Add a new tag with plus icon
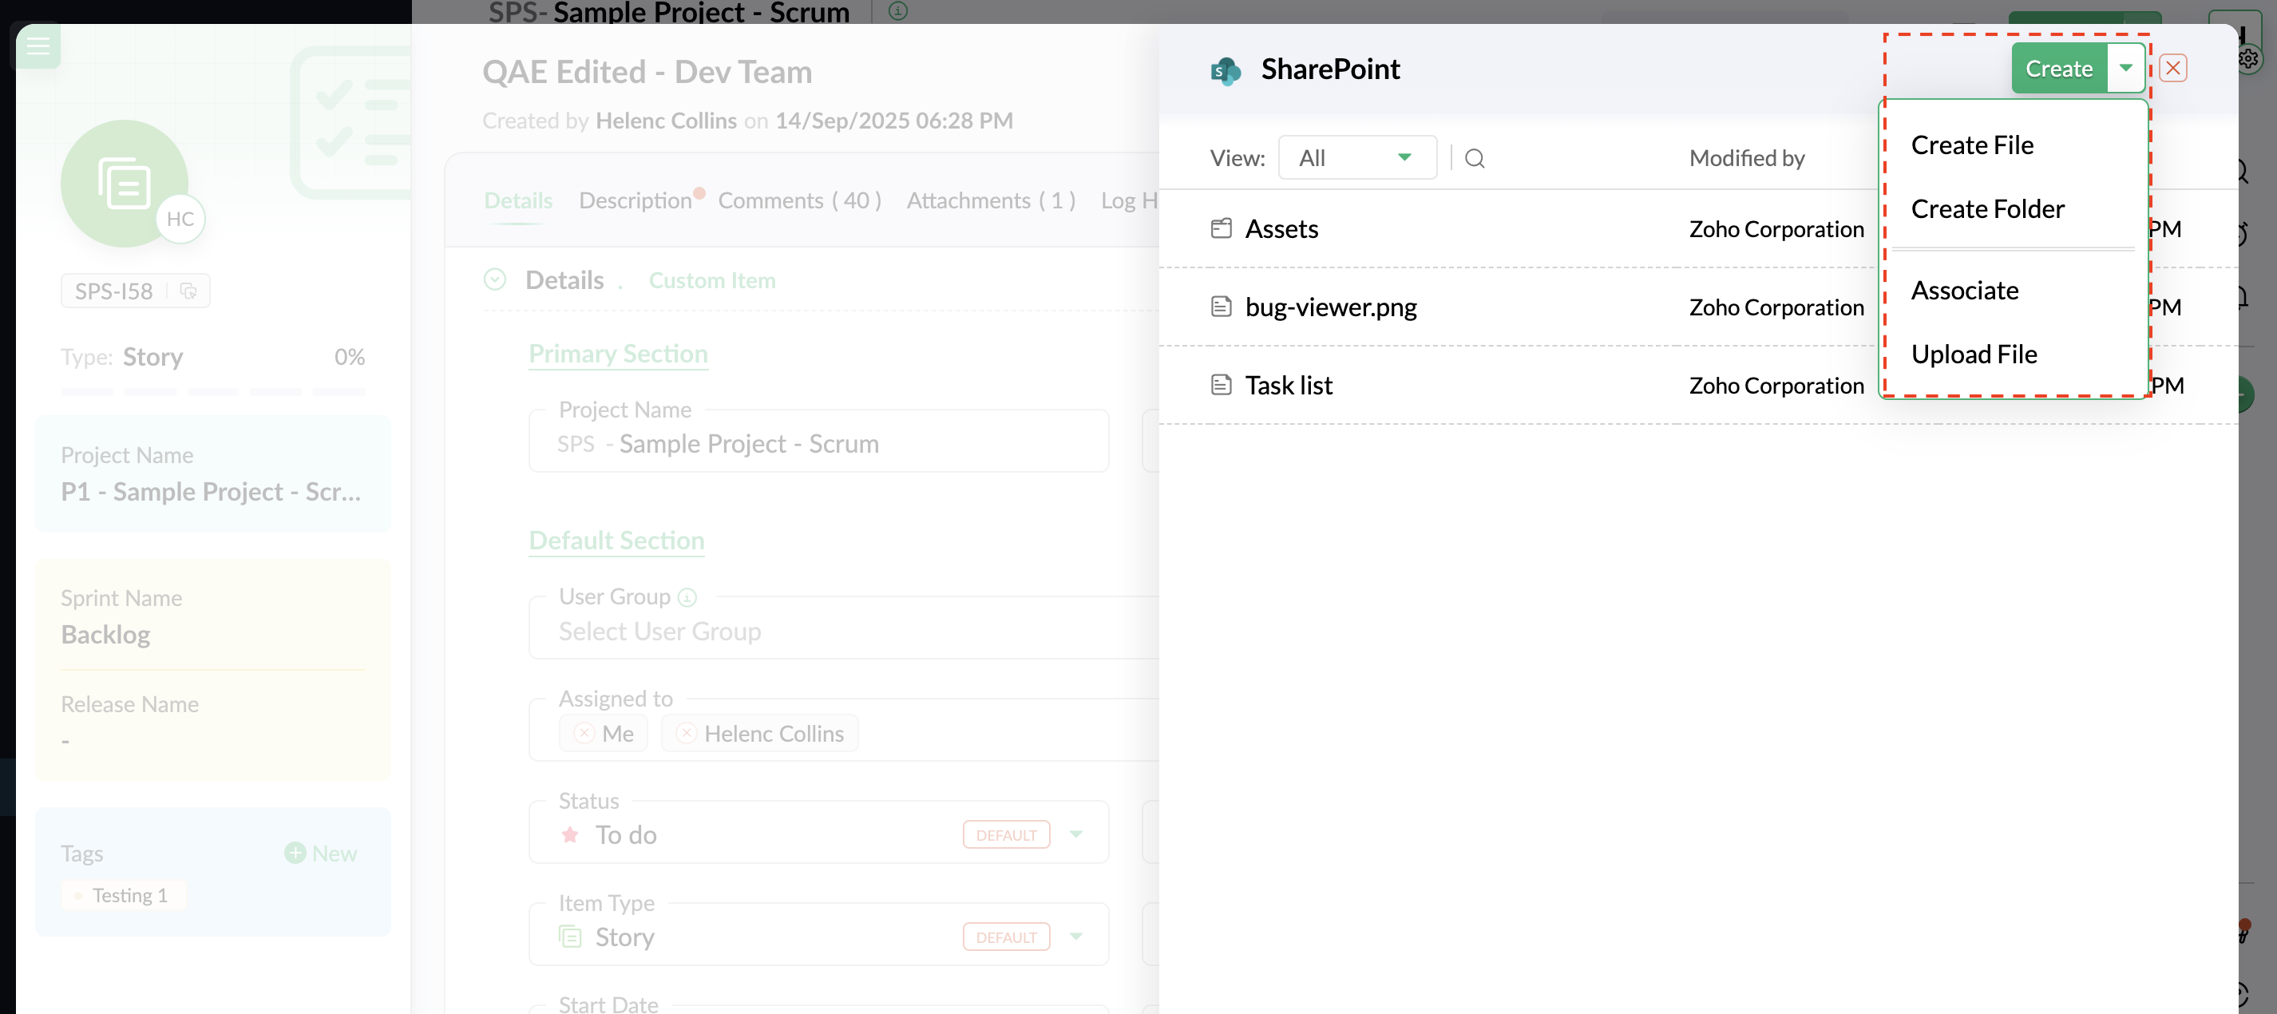This screenshot has height=1014, width=2277. pos(295,852)
